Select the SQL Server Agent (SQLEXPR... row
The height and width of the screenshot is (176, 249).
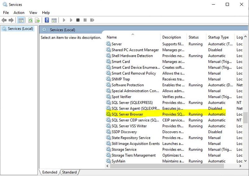[x=174, y=108]
